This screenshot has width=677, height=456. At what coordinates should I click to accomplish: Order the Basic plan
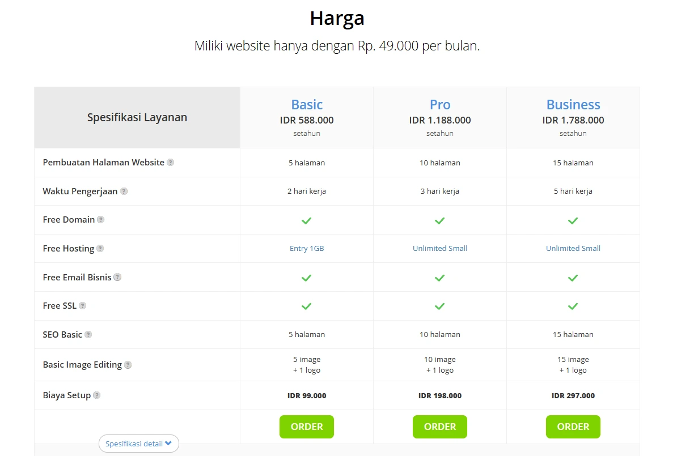click(x=307, y=427)
